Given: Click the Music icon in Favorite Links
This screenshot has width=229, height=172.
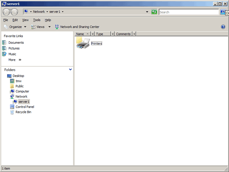Looking at the screenshot, I should [x=4, y=54].
